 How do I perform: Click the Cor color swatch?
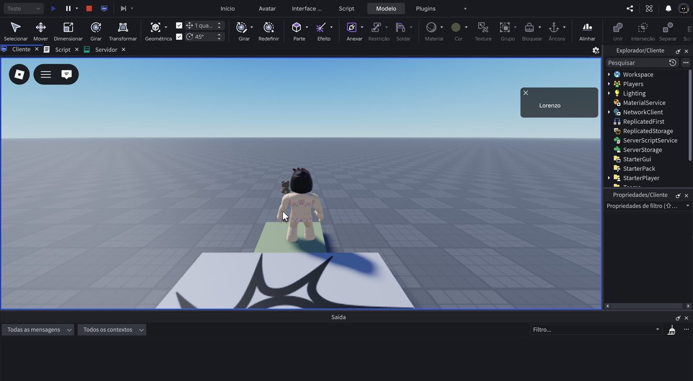pyautogui.click(x=456, y=27)
